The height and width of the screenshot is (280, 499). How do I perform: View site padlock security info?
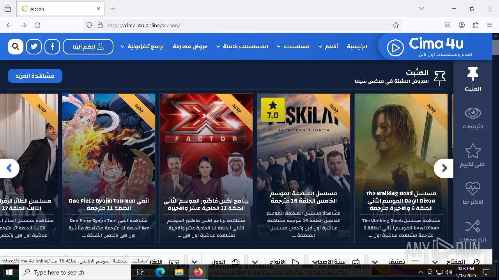pyautogui.click(x=100, y=25)
